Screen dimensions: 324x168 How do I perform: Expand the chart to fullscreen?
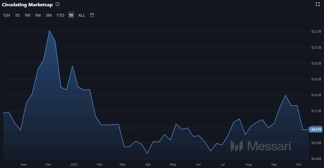[x=318, y=4]
